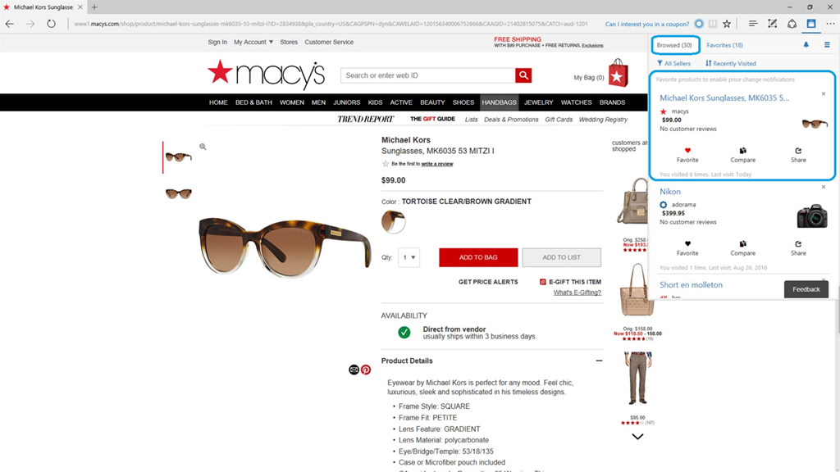Add page to browser favorites star
840x472 pixels.
coord(727,24)
